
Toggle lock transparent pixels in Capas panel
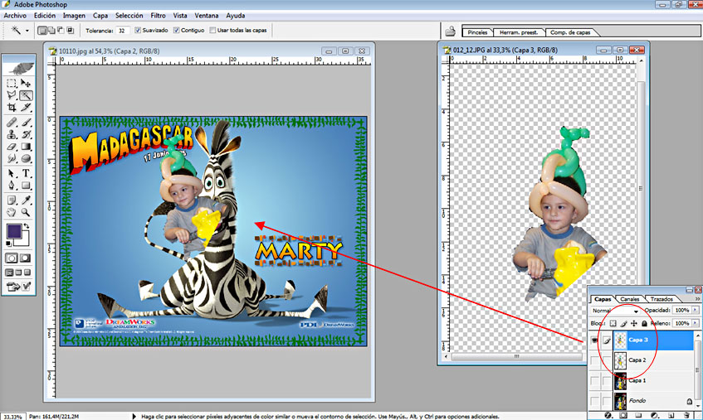click(613, 323)
